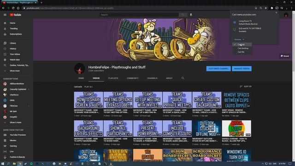Start voice search with microphone icon
Image resolution: width=295 pixels, height=166 pixels.
(x=191, y=15)
